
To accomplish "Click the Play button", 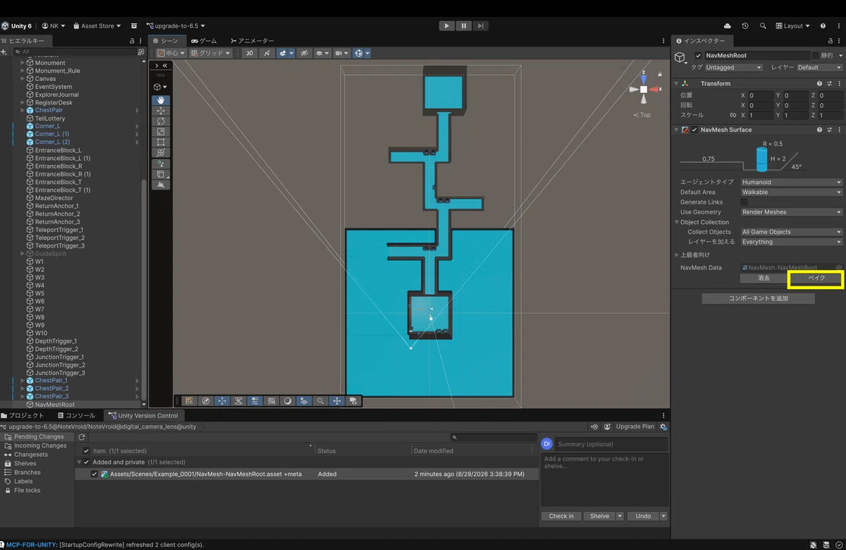I will (x=447, y=26).
